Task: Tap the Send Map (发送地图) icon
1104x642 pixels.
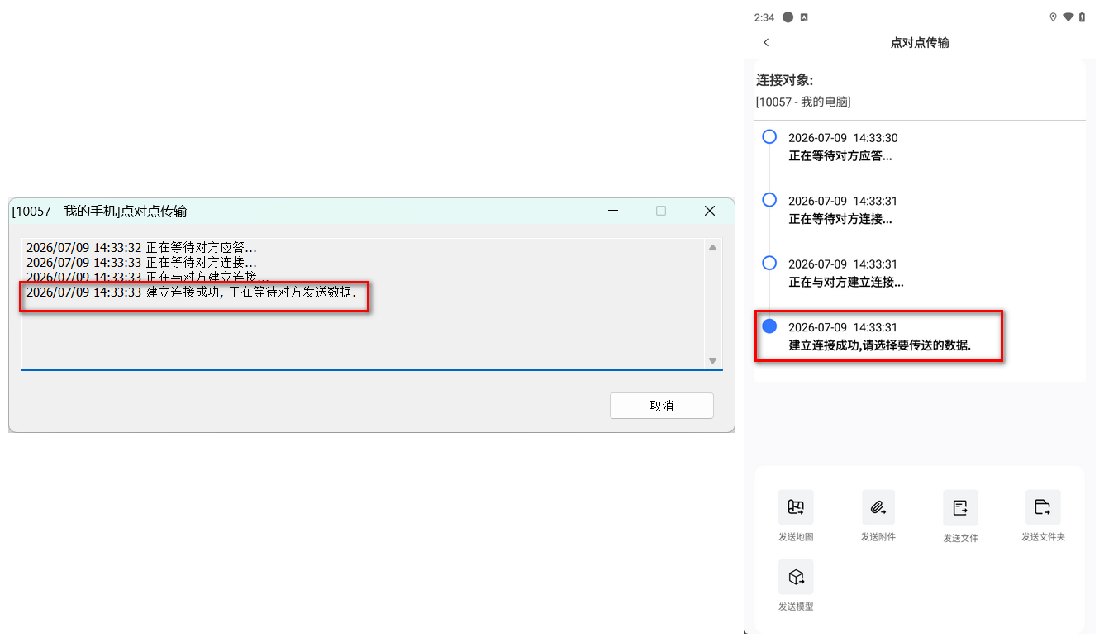Action: click(x=796, y=507)
